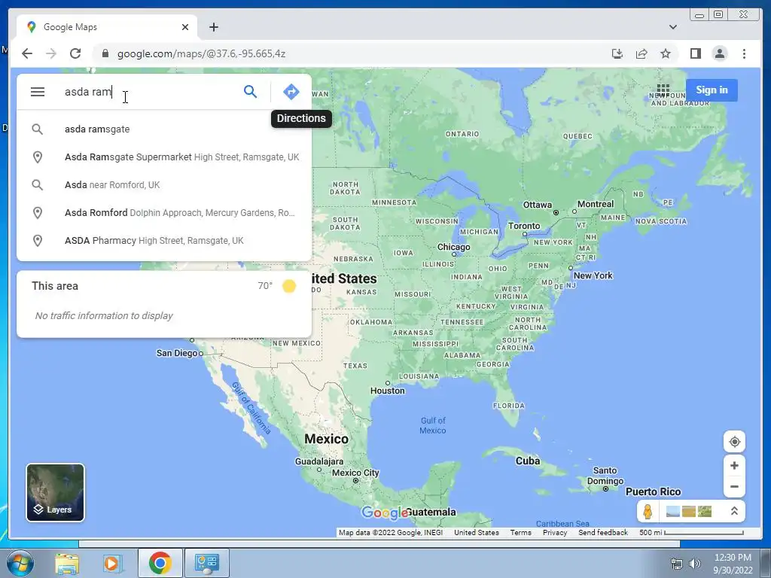Viewport: 771px width, 578px height.
Task: Expand imagery strip with double chevron
Action: click(x=734, y=511)
